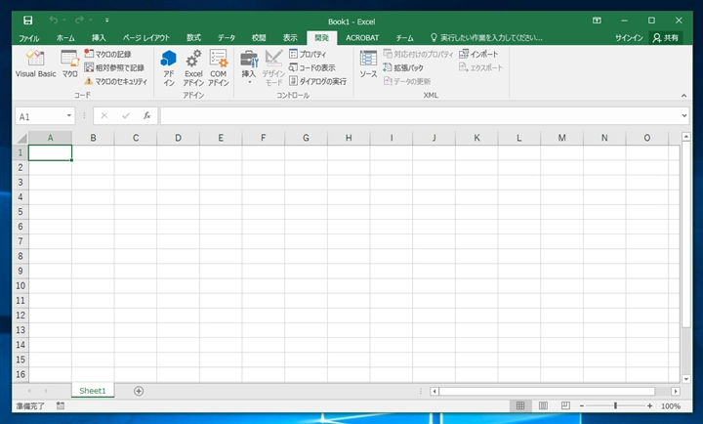Switch to the 校閲 tab
703x424 pixels.
tap(259, 38)
